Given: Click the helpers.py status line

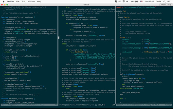Looking at the screenshot, I should tap(87, 105).
